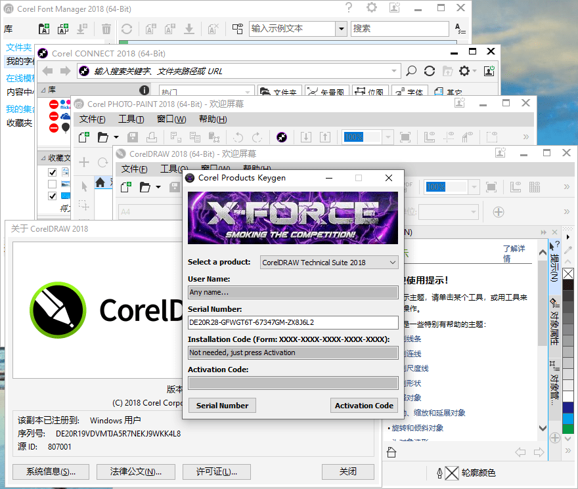Screen dimensions: 578x489
Task: Open 文件(F) menu in CorelDRAW
Action: (134, 169)
